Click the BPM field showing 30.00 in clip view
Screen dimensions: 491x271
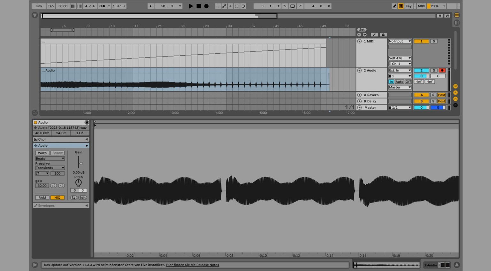click(42, 186)
